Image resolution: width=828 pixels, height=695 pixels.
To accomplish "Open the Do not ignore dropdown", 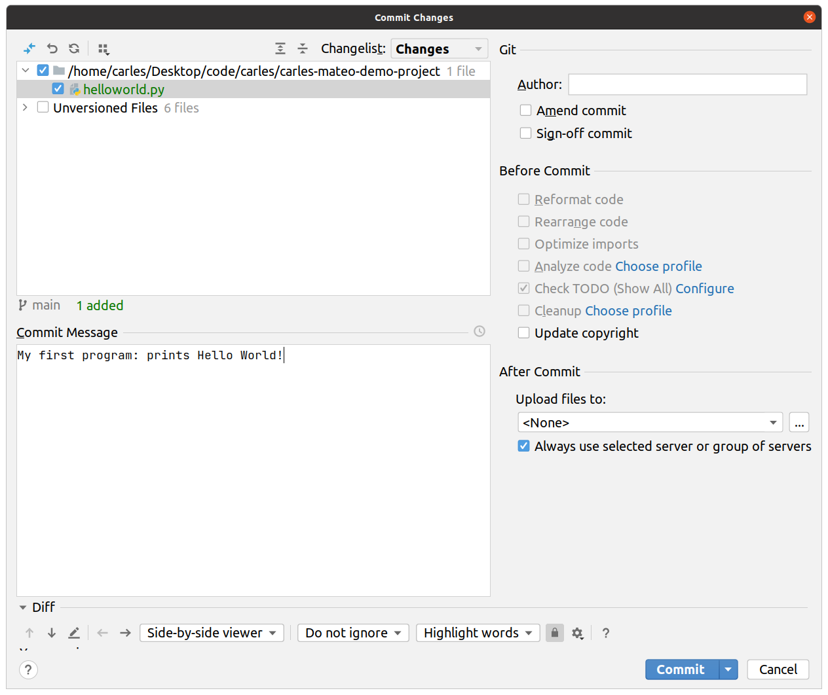I will coord(353,633).
